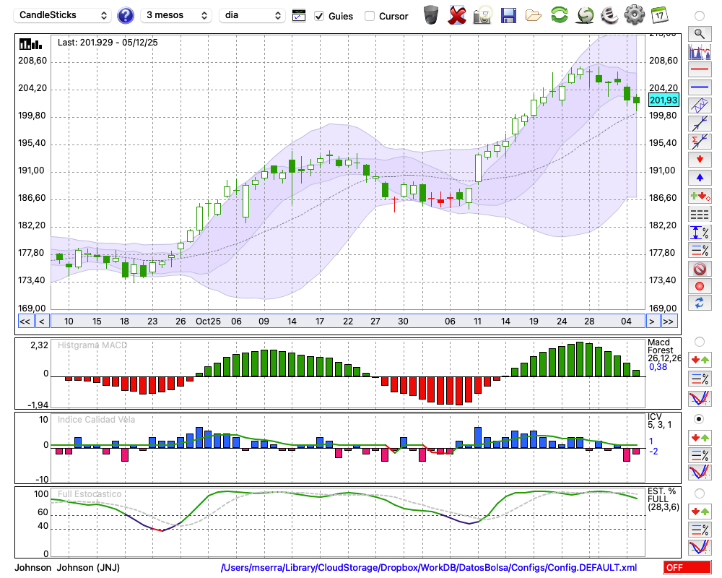Click the blue floppy disk save icon
This screenshot has width=722, height=578.
tap(508, 15)
